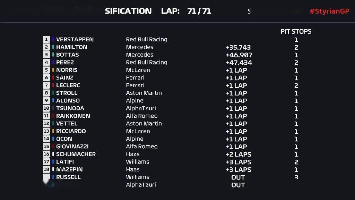The width and height of the screenshot is (355, 200).
Task: Click the orange McLaren stripe beside Norris
Action: [53, 70]
